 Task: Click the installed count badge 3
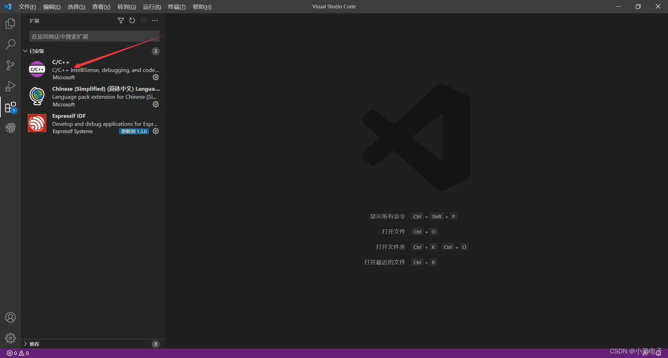(x=156, y=51)
